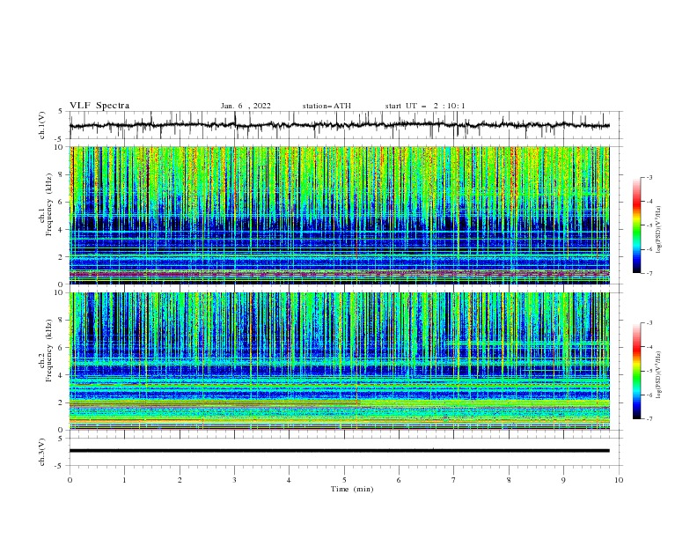
Task: Click the "-5" tick on lower color bar
Action: point(649,371)
